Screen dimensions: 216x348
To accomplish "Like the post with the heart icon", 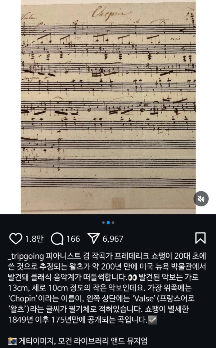I will pos(15,239).
